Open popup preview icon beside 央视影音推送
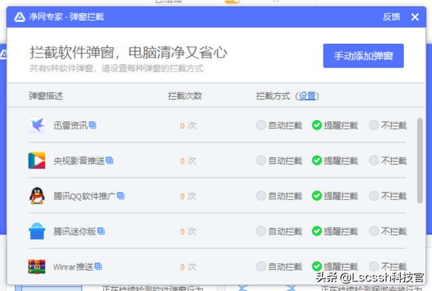This screenshot has height=291, width=432. (x=109, y=160)
